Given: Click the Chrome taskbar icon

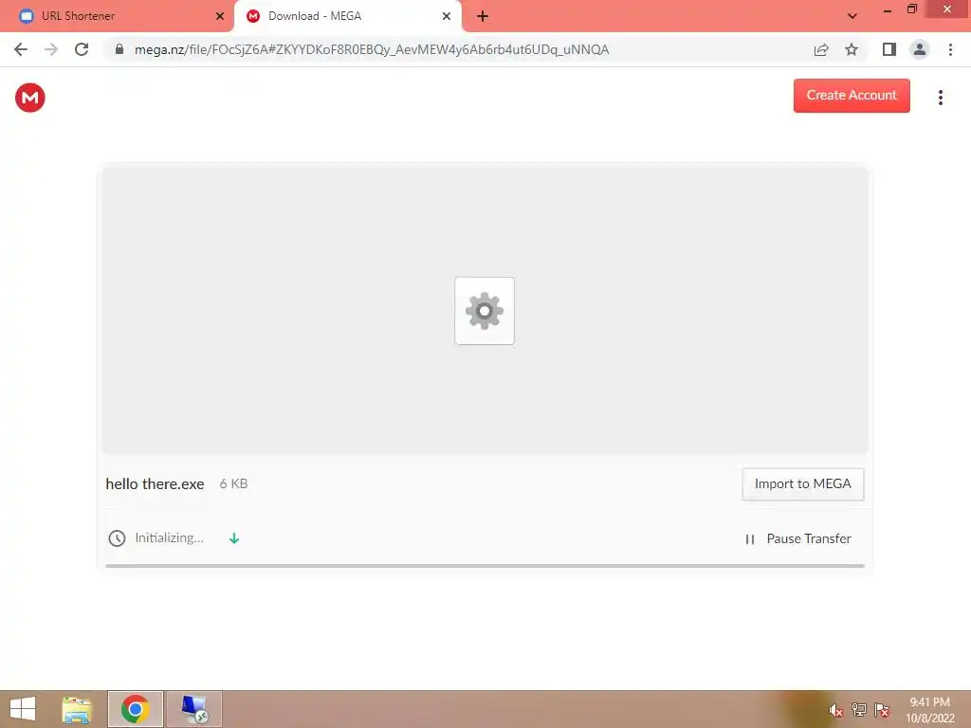Looking at the screenshot, I should coord(135,709).
